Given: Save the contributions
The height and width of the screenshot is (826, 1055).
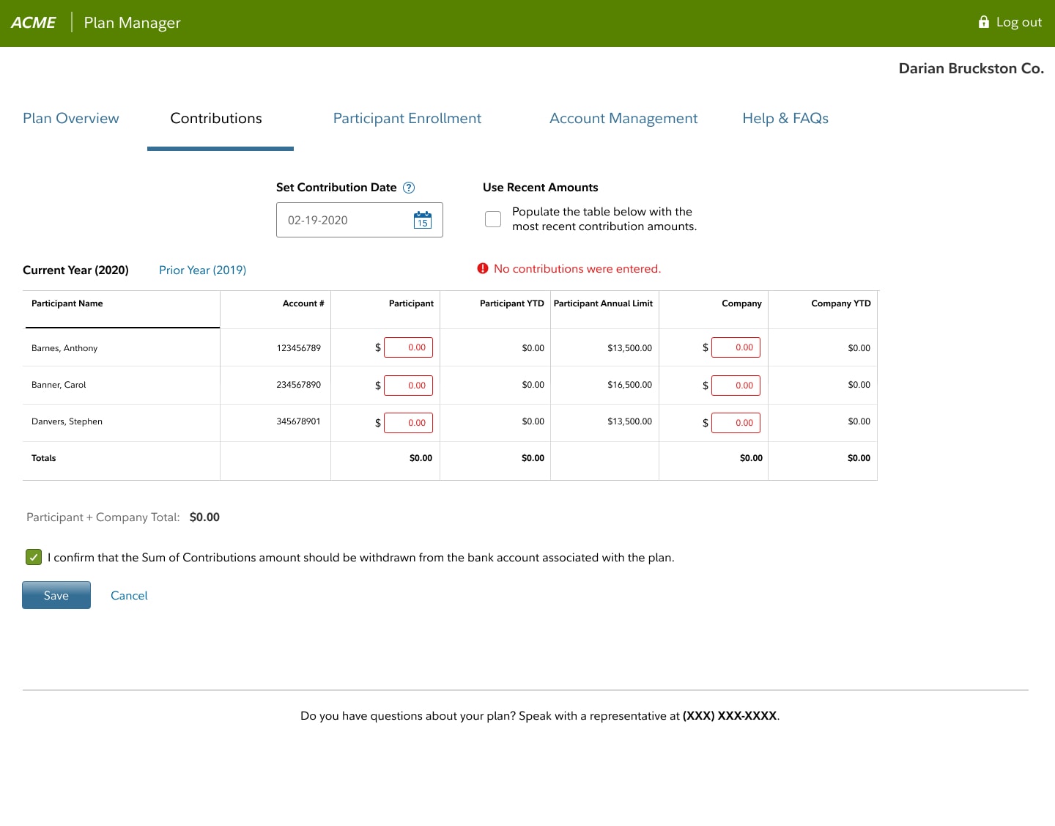Looking at the screenshot, I should pos(56,595).
